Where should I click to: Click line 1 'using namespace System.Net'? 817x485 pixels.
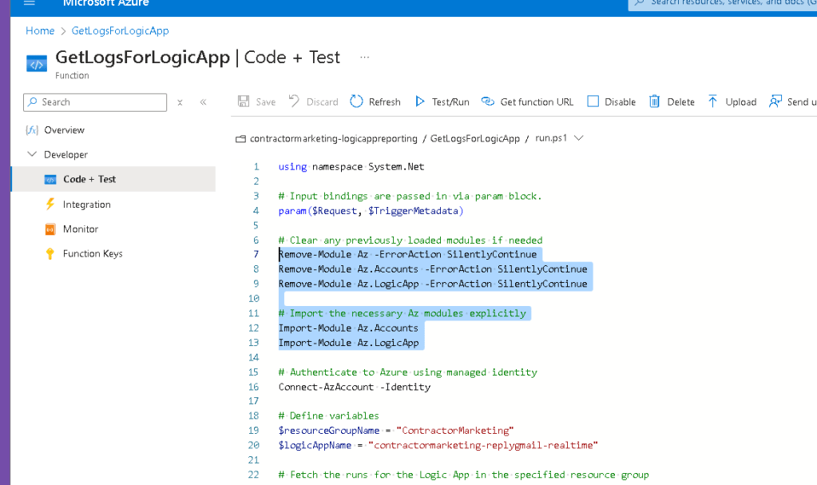point(351,167)
